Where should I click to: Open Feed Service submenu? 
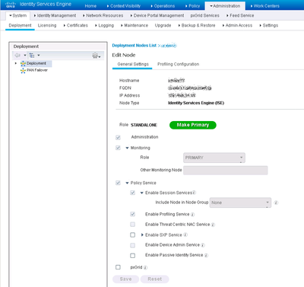tap(240, 15)
